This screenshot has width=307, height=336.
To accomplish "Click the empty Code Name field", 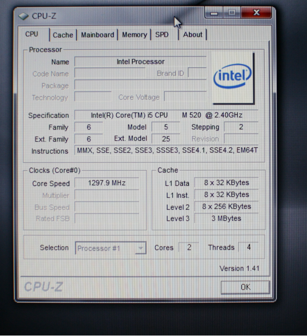I will pyautogui.click(x=110, y=73).
